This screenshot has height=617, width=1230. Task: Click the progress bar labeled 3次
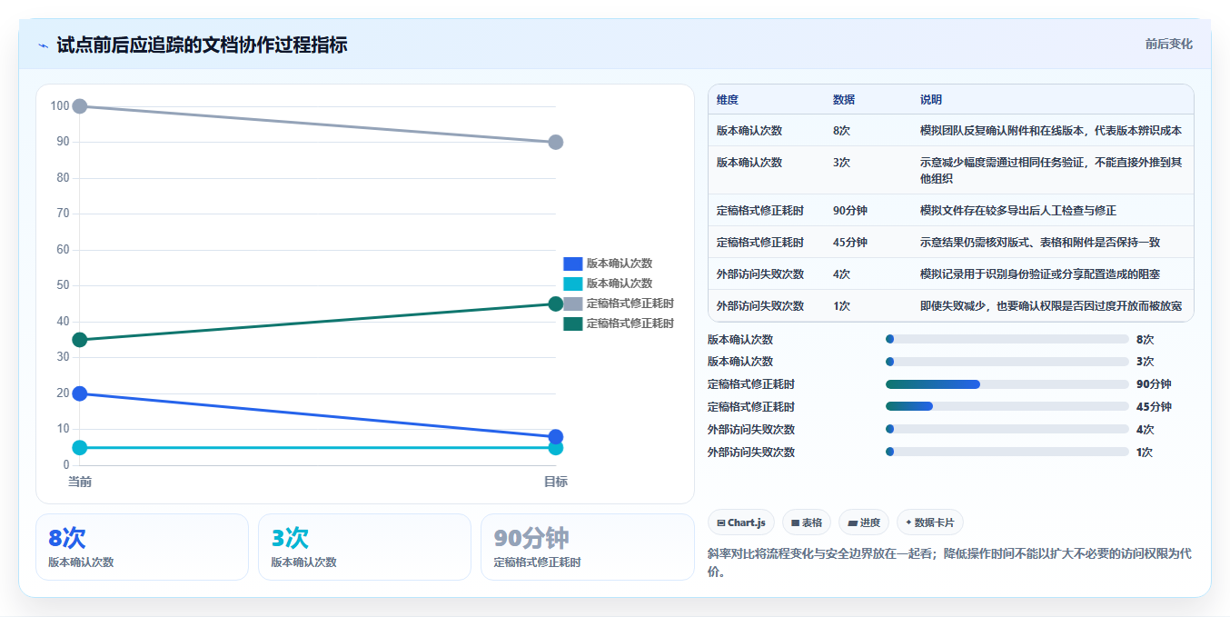pos(1007,362)
